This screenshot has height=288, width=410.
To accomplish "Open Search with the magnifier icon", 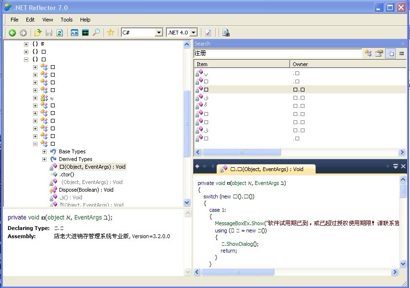I will click(x=96, y=33).
